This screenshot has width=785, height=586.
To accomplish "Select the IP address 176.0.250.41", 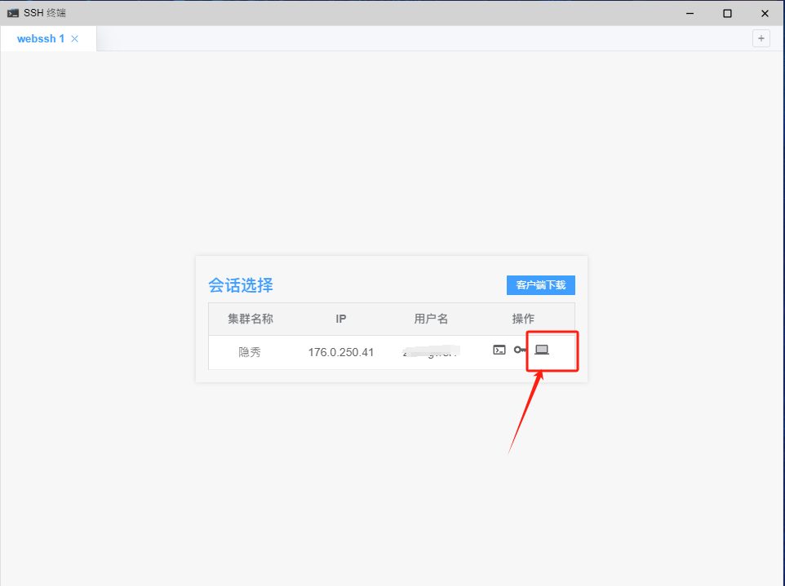I will (x=341, y=352).
